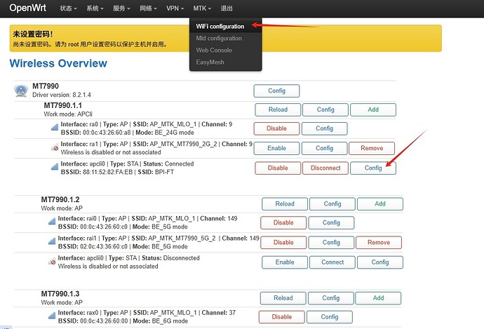Viewport: 484px width, 329px height.
Task: Click signal icon beside interface ra0
Action: [55, 127]
